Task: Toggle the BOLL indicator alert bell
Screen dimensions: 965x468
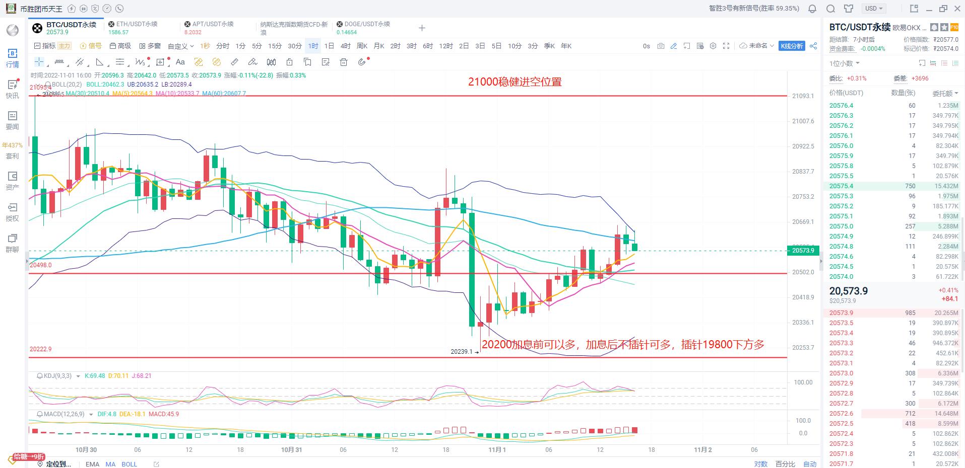Action: click(x=48, y=84)
